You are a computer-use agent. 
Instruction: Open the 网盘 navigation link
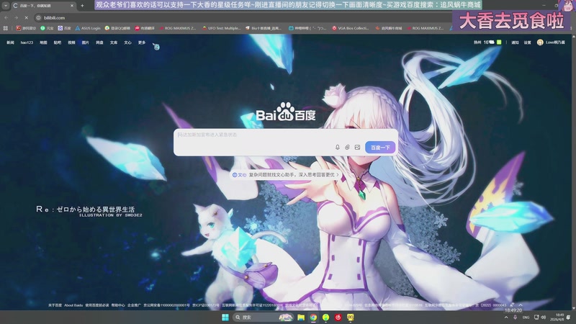[x=99, y=42]
